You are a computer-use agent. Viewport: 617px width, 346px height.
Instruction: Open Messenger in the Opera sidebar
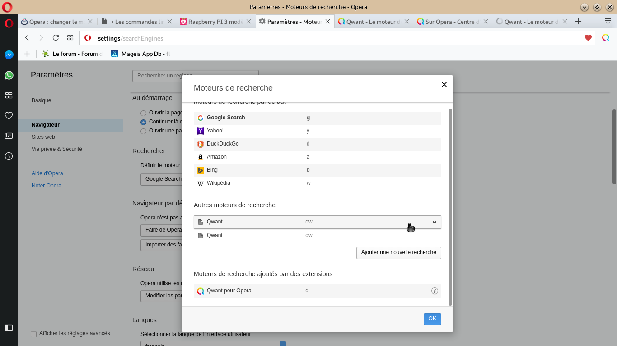(9, 55)
